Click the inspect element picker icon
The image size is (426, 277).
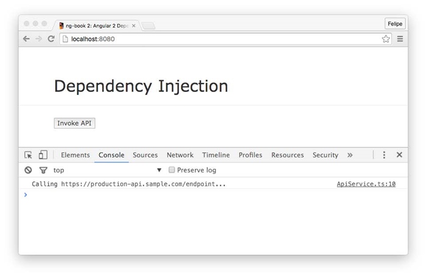click(x=28, y=155)
